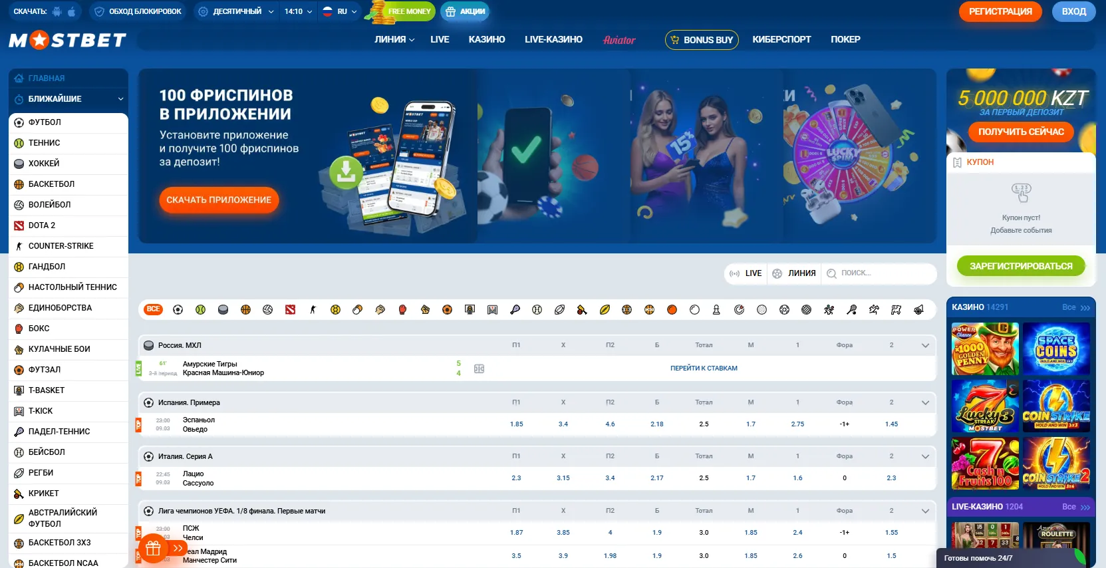
Task: Select the П1 odds 1.85 for Эспаньол–Овьедо
Action: (516, 424)
